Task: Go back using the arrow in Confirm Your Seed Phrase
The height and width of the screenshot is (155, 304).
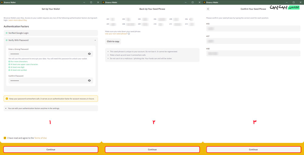Action: pos(208,9)
